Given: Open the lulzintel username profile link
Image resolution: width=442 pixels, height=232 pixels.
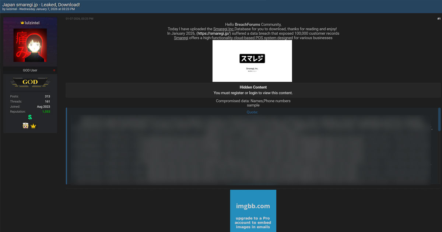Looking at the screenshot, I should (x=32, y=23).
